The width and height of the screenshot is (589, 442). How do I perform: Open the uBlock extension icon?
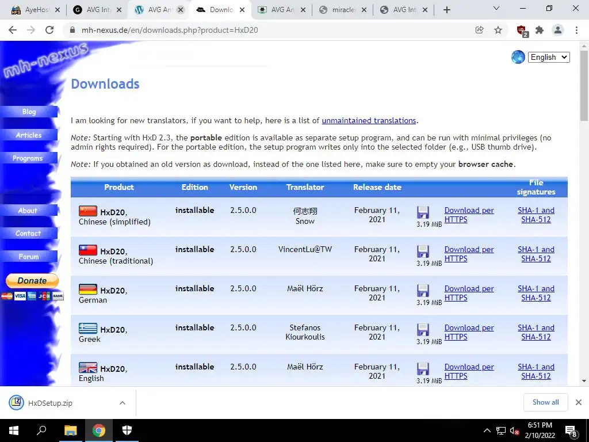tap(522, 31)
